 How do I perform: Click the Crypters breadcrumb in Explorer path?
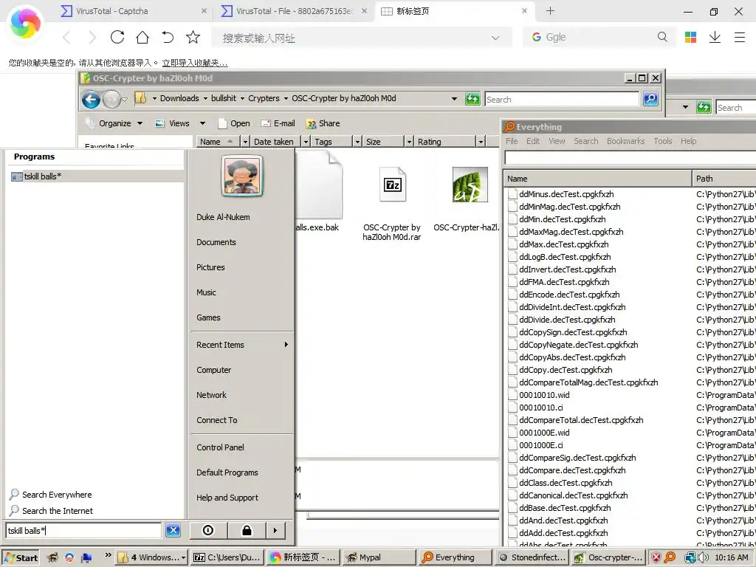(264, 98)
